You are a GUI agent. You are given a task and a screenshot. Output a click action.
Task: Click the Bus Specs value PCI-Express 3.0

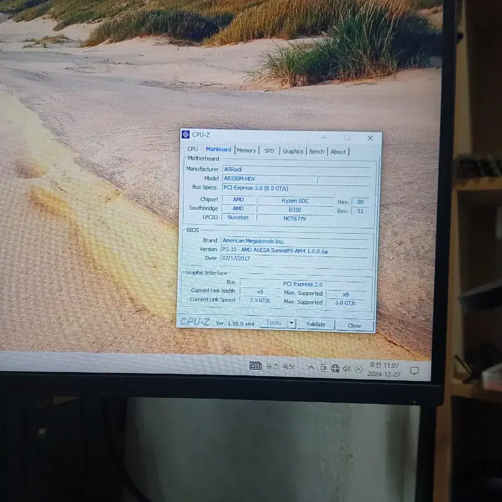click(296, 189)
